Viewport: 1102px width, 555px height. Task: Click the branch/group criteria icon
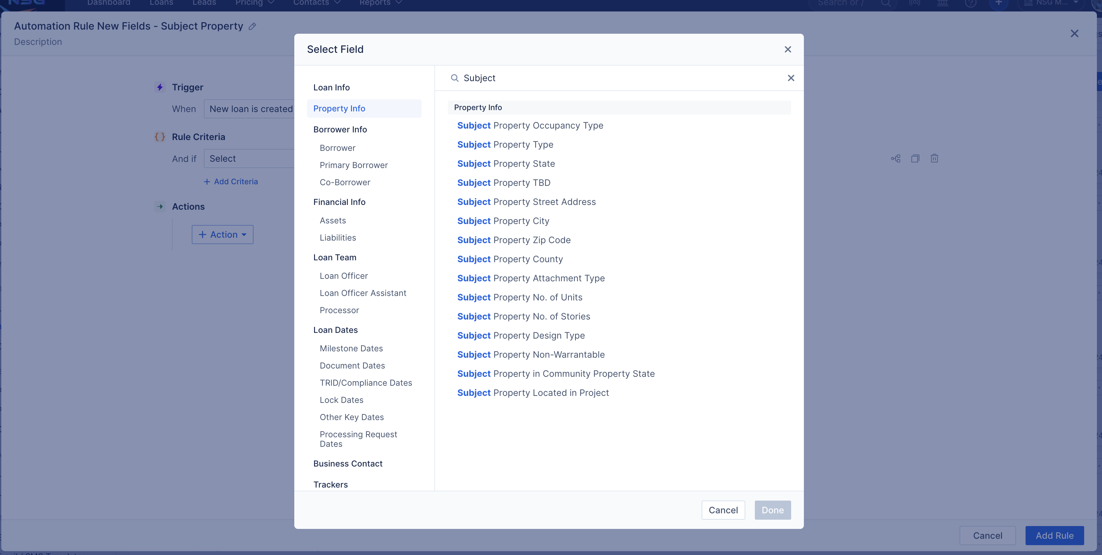pos(895,158)
